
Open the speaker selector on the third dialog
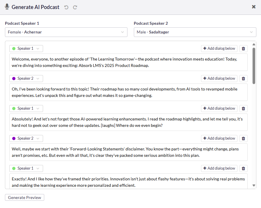point(26,108)
